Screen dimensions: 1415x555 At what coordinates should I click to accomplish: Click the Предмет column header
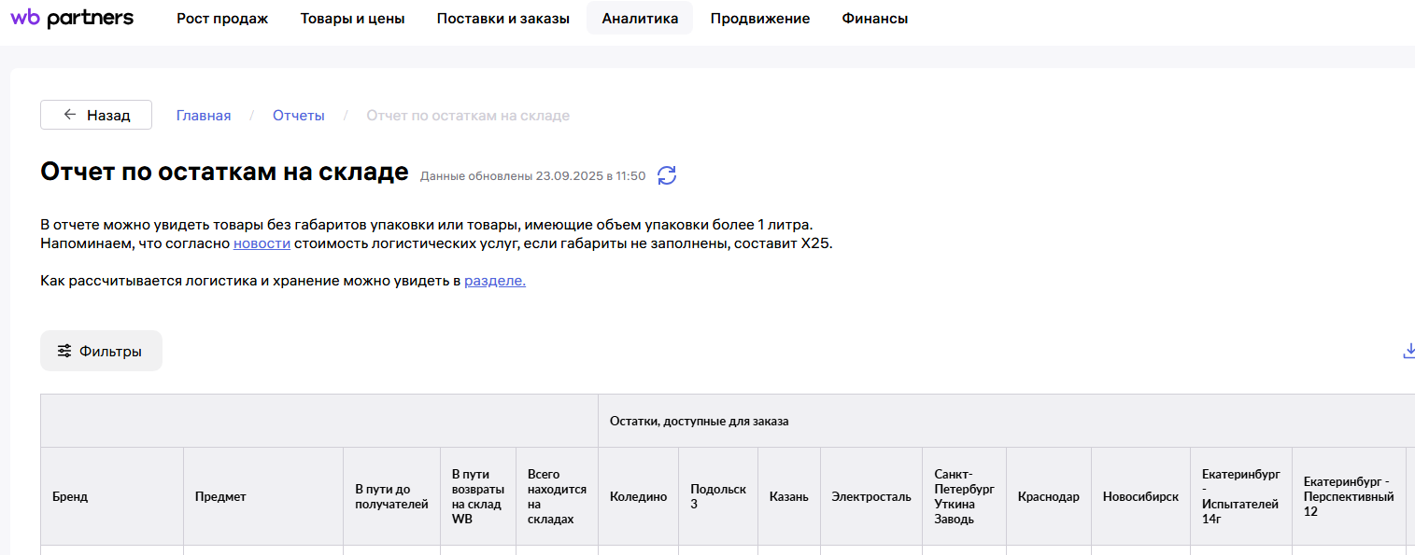pos(220,496)
